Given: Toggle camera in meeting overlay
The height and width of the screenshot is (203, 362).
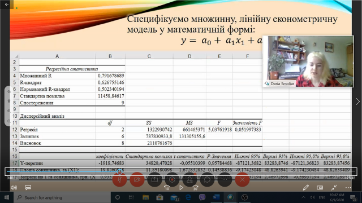Looking at the screenshot, I should tap(137, 179).
